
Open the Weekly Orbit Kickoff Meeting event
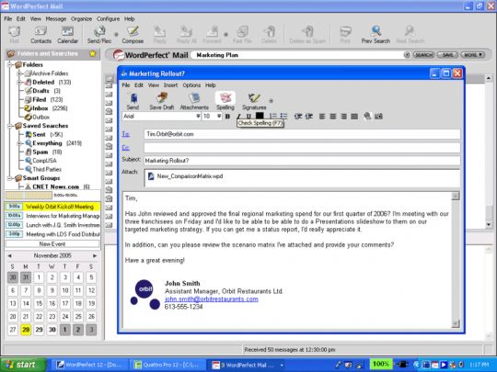coord(52,207)
